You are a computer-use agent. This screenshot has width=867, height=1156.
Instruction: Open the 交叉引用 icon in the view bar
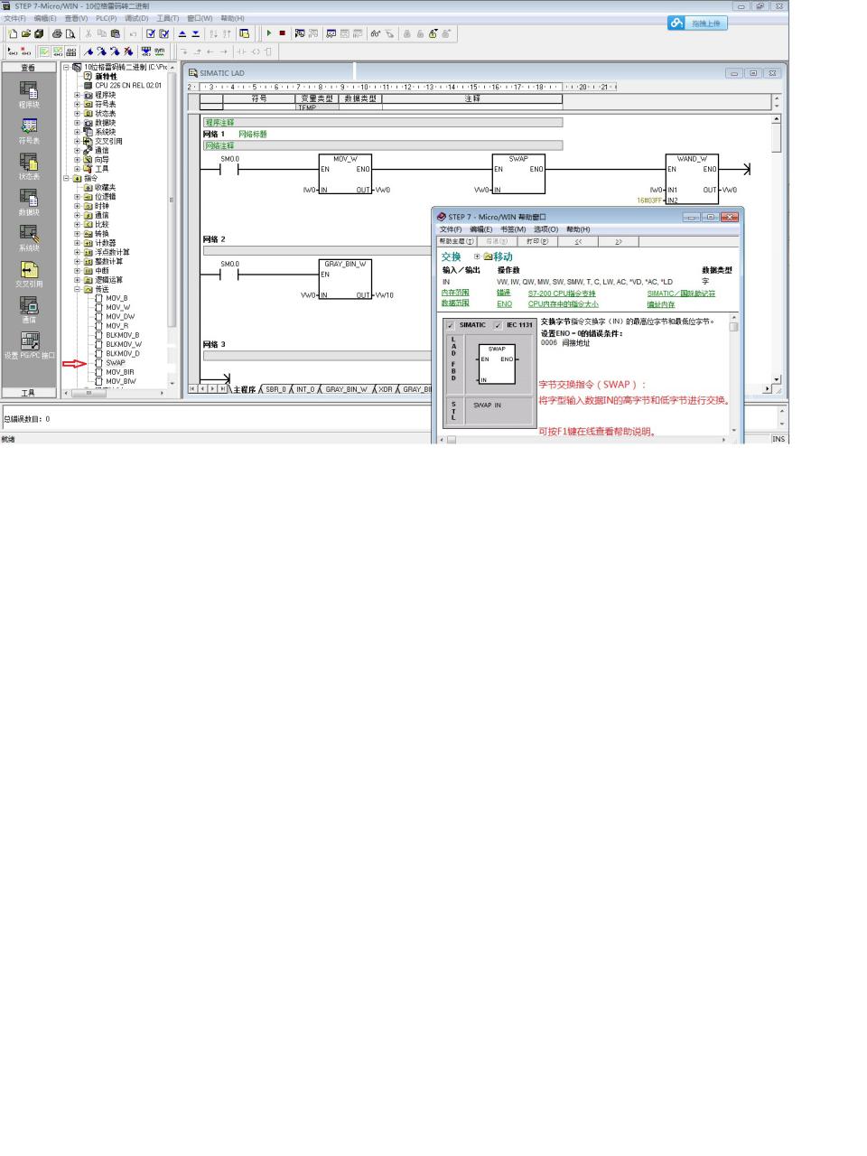coord(29,270)
